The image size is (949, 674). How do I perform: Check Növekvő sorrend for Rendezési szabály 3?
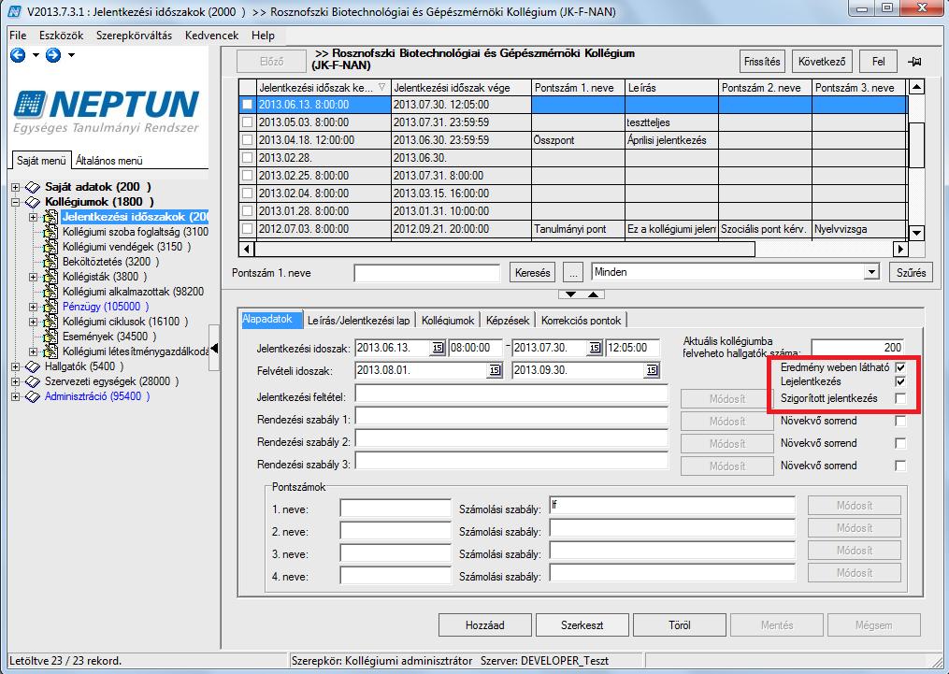coord(900,466)
